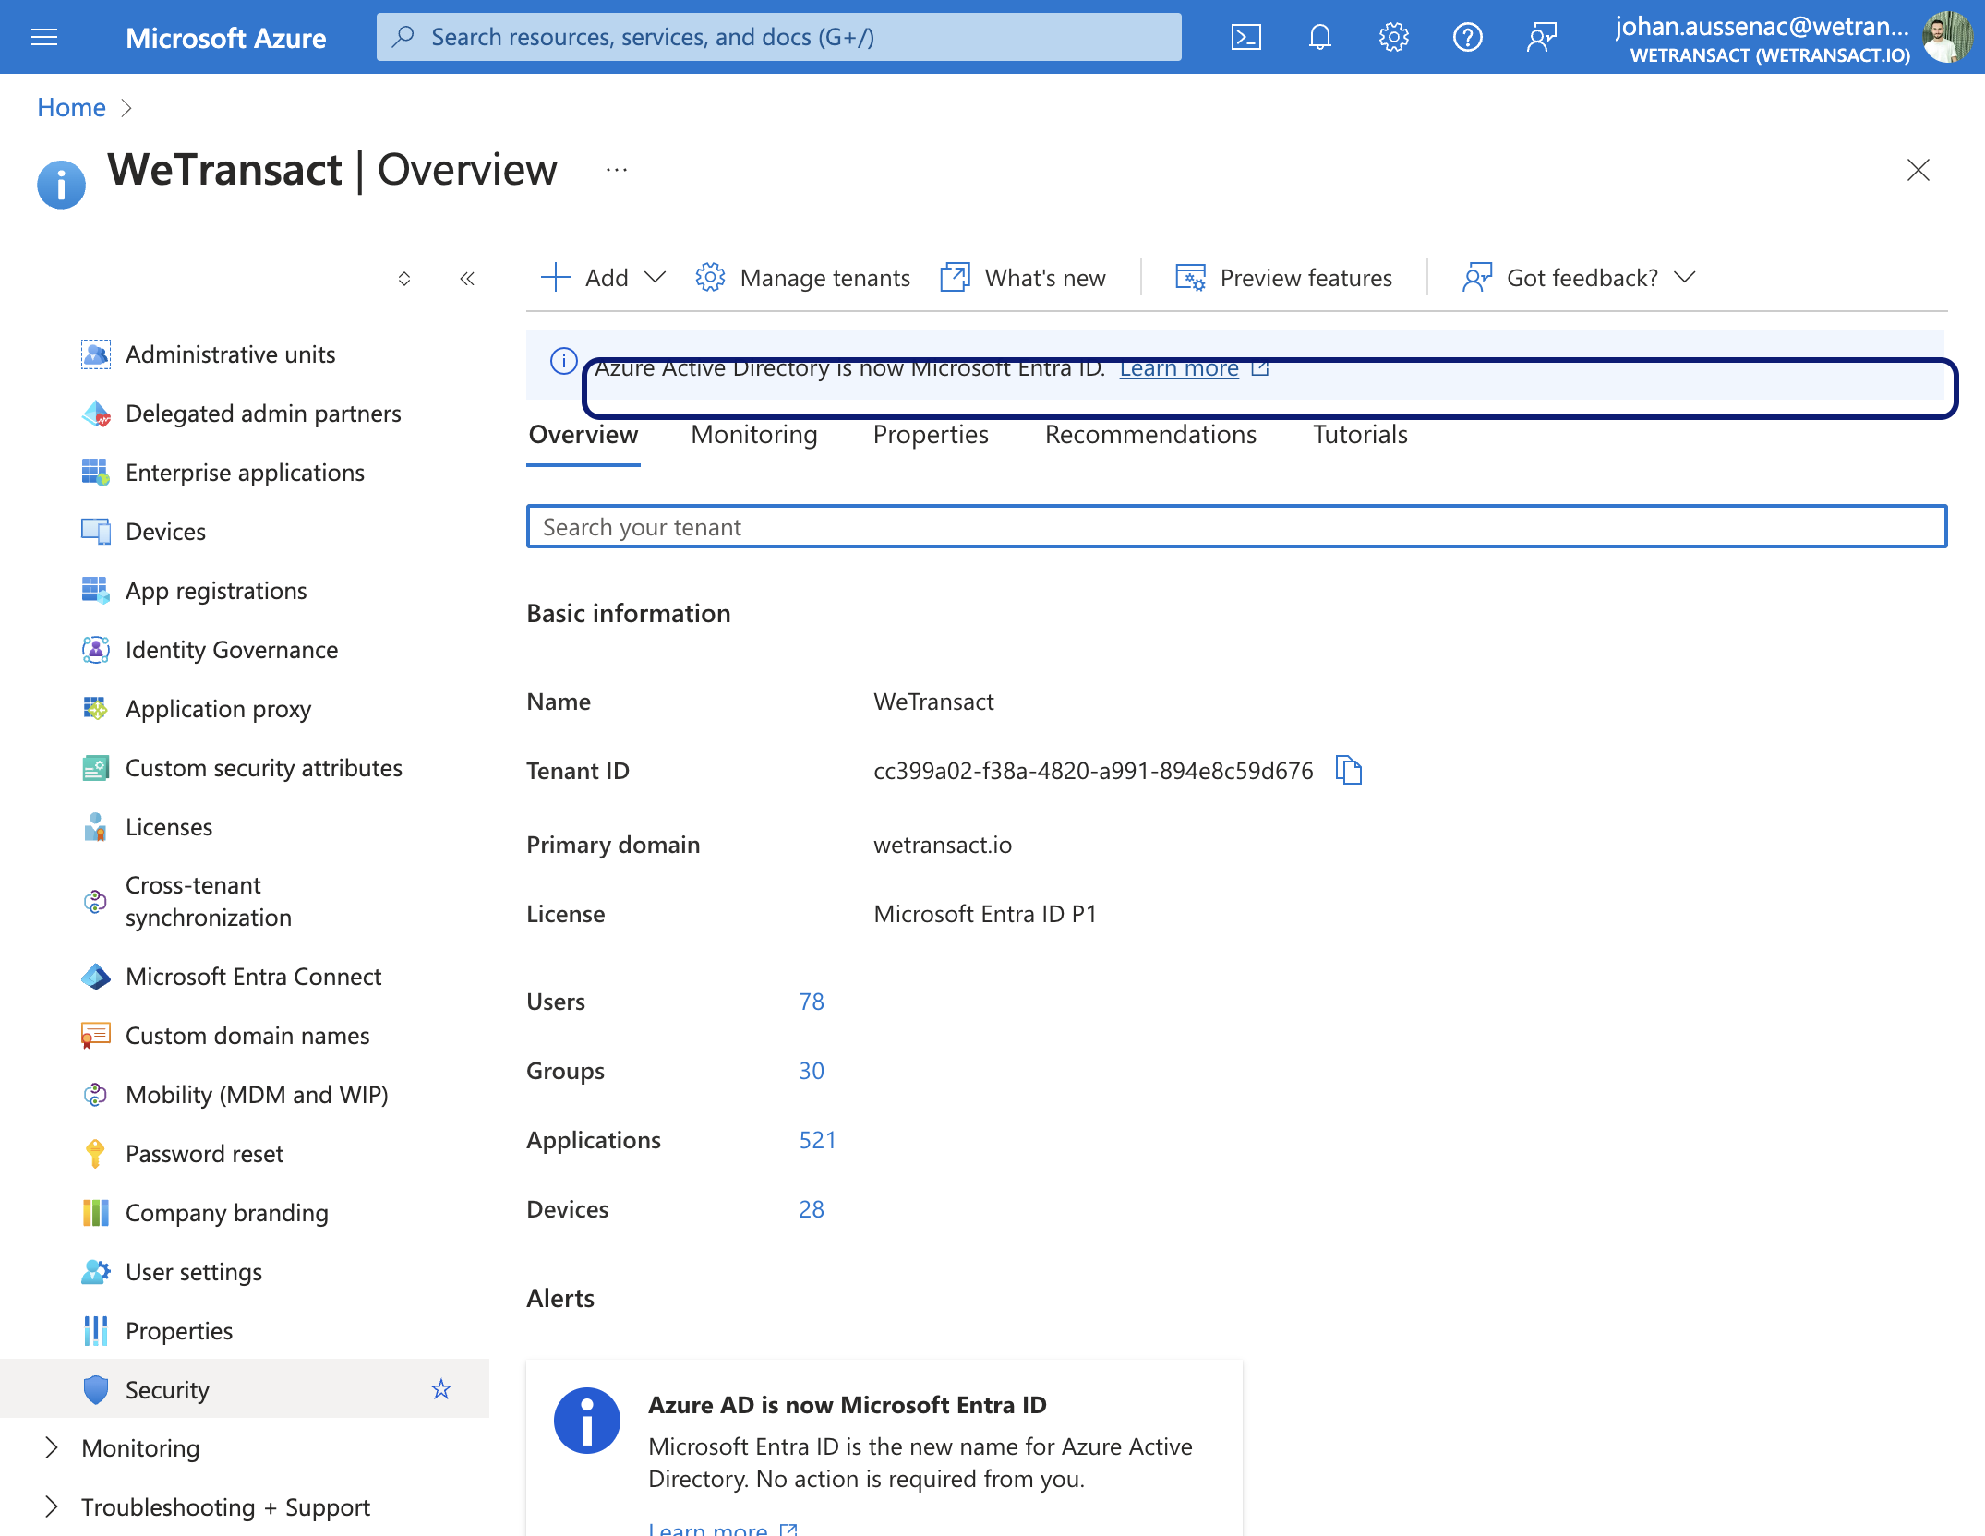
Task: Click the top bar feedback icon
Action: 1542,37
